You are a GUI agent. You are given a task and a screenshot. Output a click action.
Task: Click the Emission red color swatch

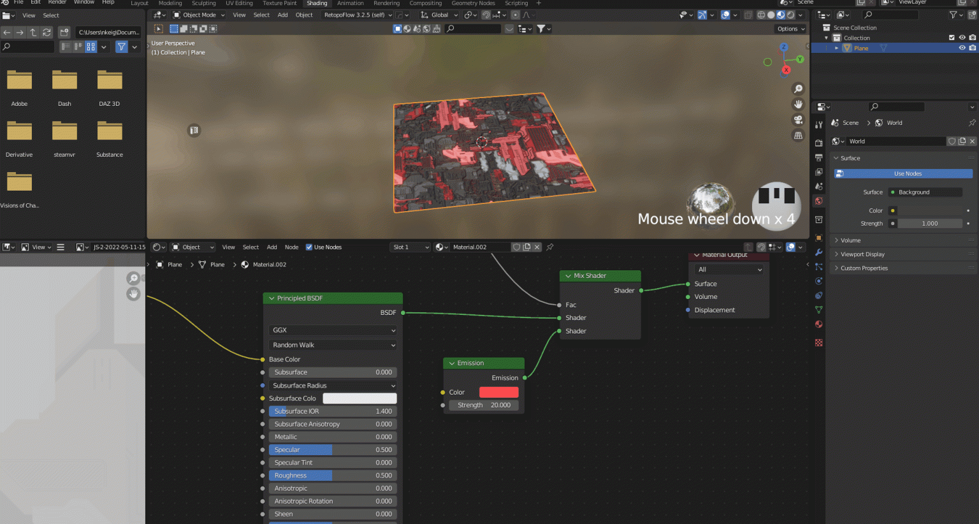click(498, 392)
